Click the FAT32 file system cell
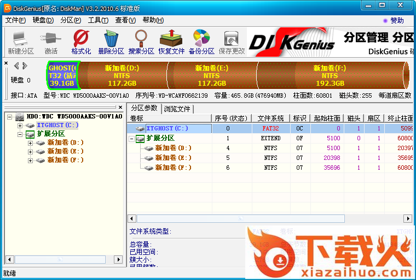This screenshot has width=416, height=280. 270,128
